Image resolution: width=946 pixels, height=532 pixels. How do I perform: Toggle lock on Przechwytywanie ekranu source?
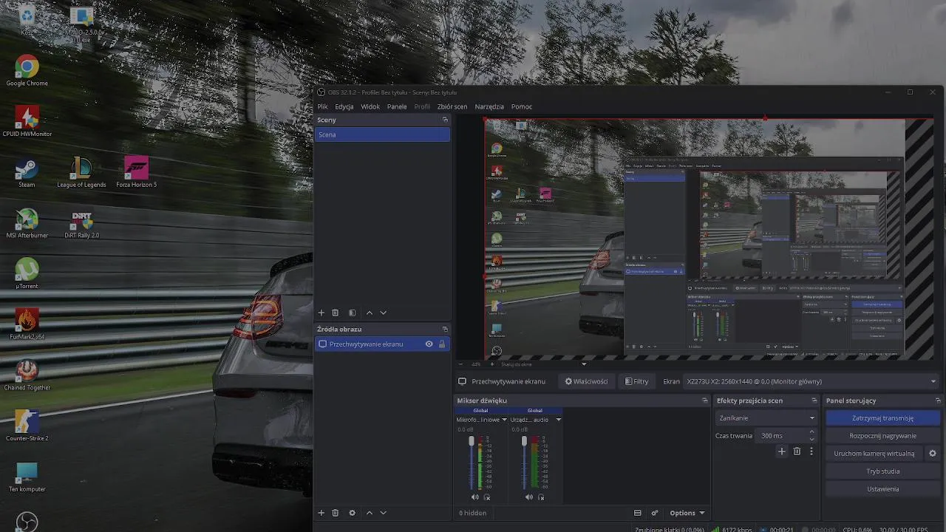(x=442, y=344)
